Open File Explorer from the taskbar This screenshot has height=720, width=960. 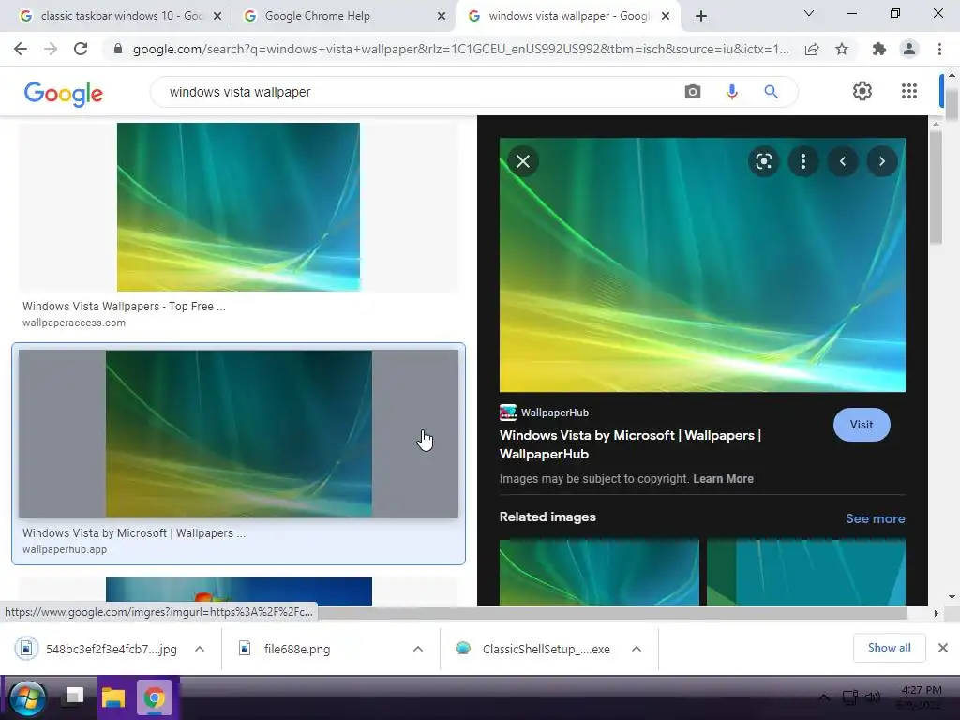(x=112, y=697)
